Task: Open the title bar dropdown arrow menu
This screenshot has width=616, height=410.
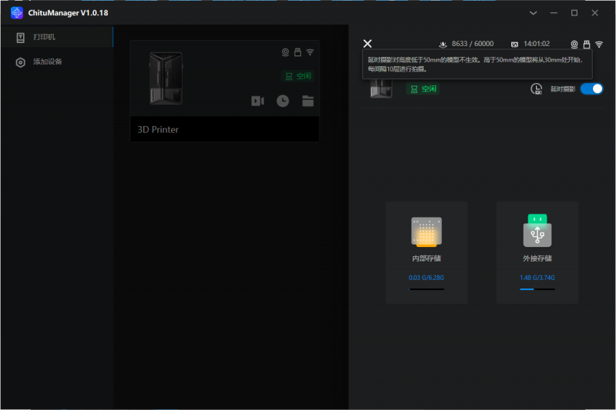Action: pos(533,13)
